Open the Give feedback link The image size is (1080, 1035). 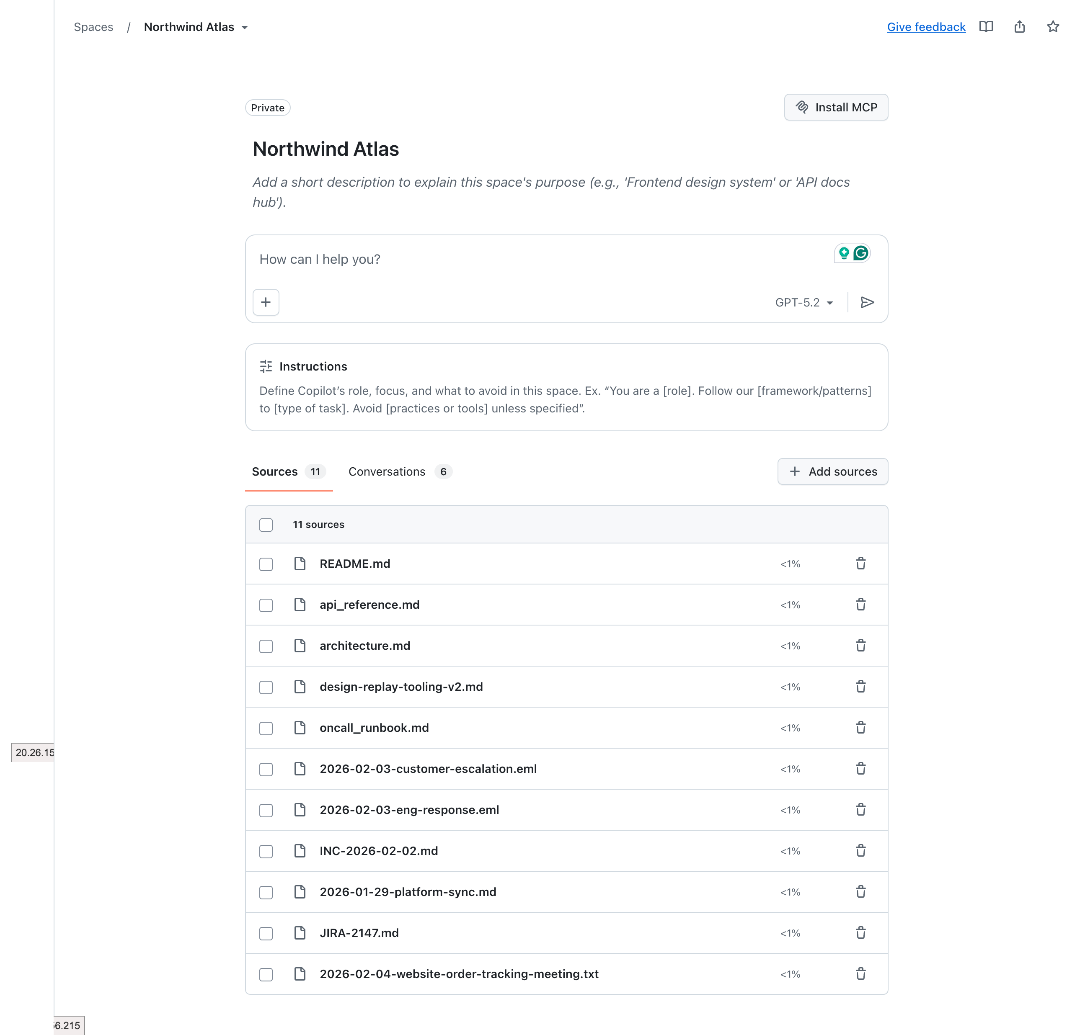(926, 26)
